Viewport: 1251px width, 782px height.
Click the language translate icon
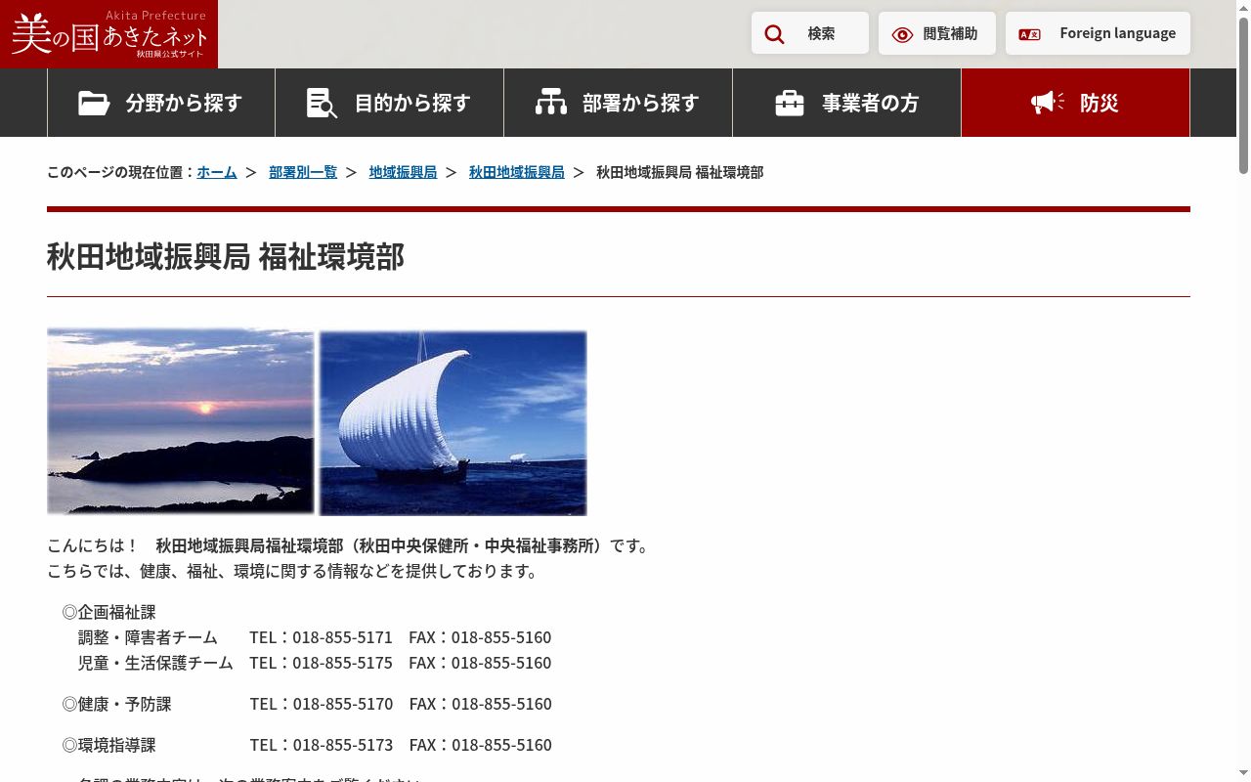(x=1029, y=34)
